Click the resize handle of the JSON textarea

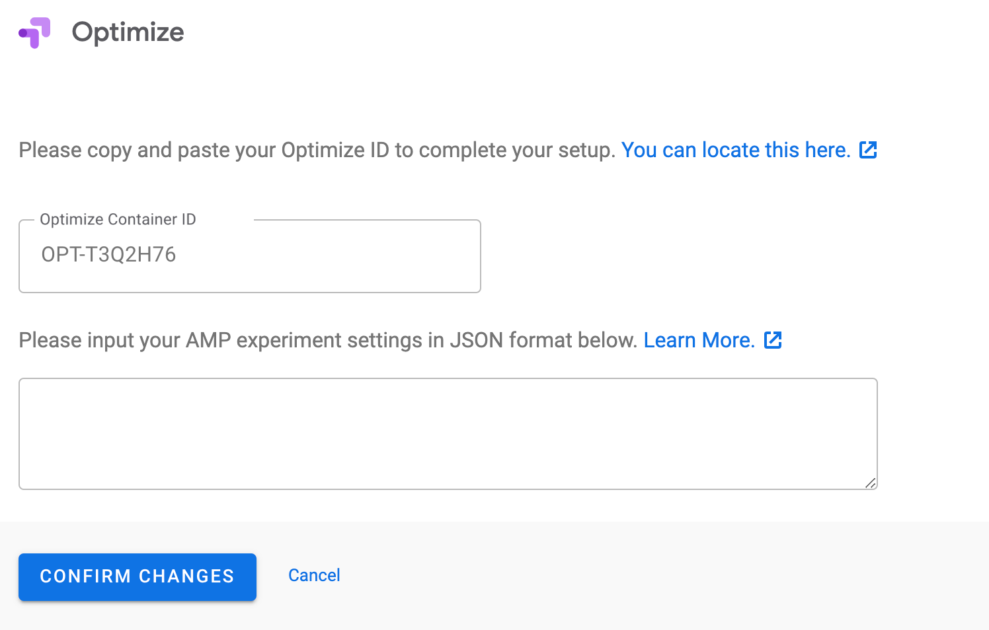(871, 482)
